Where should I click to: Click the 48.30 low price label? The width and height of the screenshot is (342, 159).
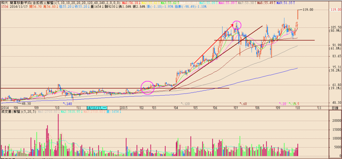click(x=26, y=104)
